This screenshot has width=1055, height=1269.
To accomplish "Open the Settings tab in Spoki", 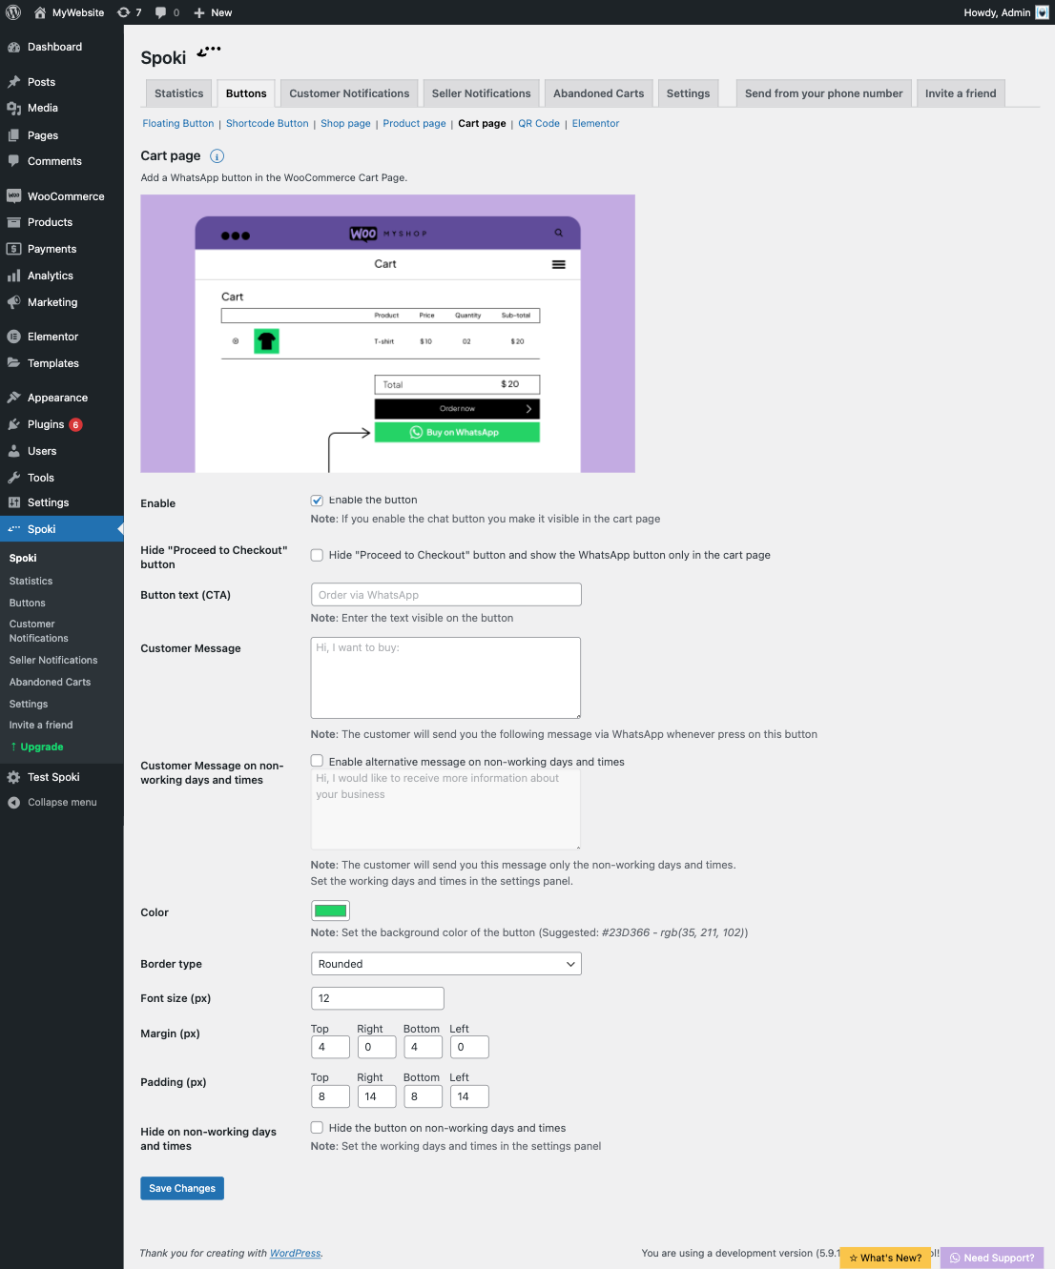I will point(688,93).
